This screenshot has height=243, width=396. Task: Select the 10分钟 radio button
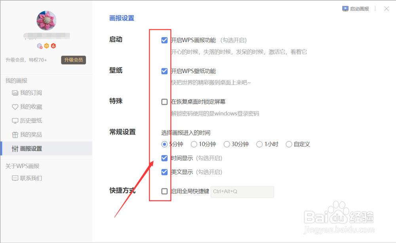194,144
